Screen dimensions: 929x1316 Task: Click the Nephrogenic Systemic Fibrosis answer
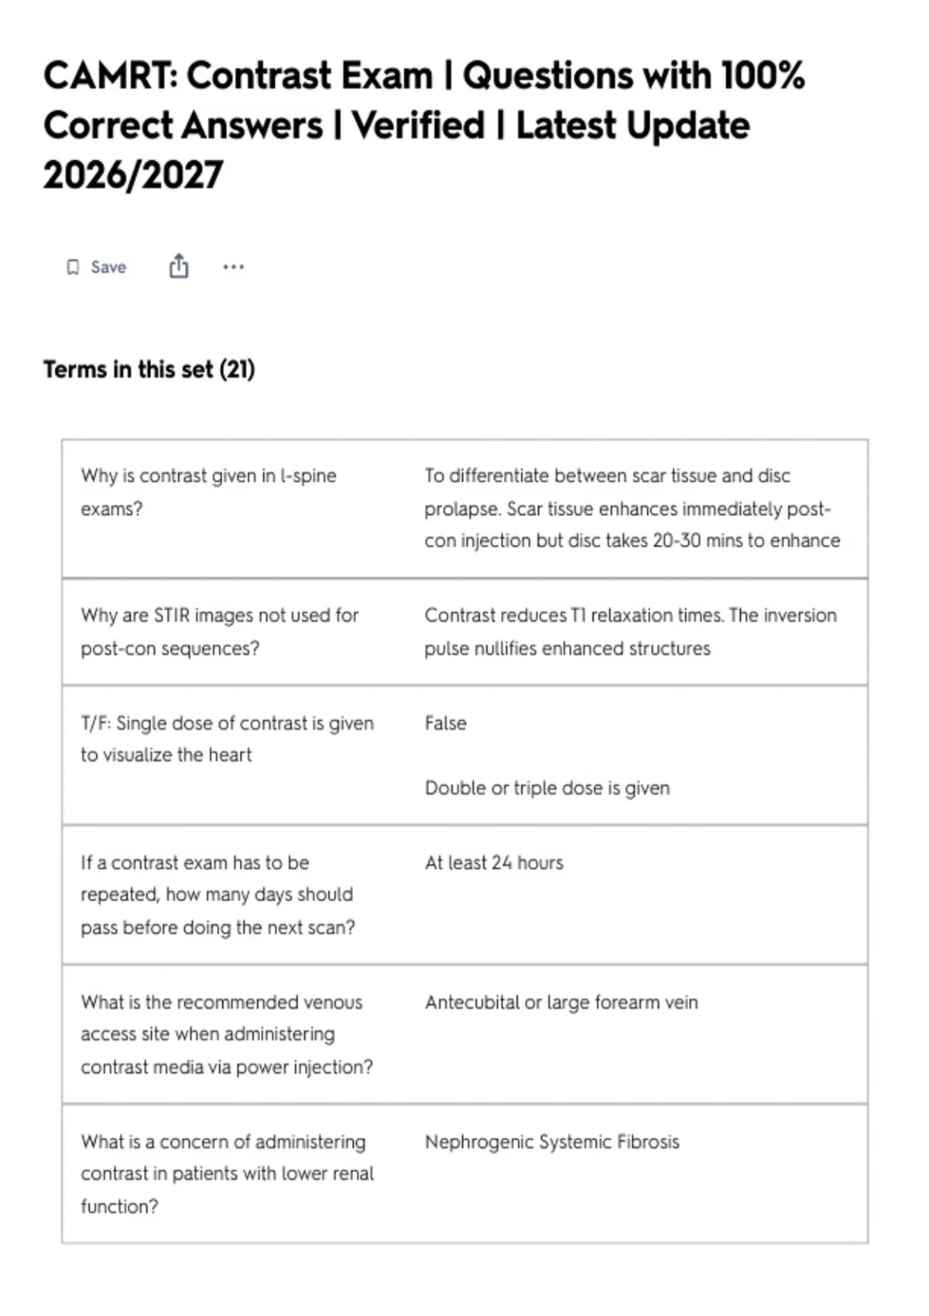(x=552, y=1142)
